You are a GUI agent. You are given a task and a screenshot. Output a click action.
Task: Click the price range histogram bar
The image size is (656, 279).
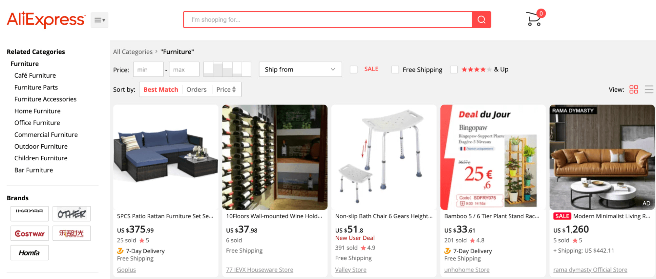pyautogui.click(x=227, y=70)
